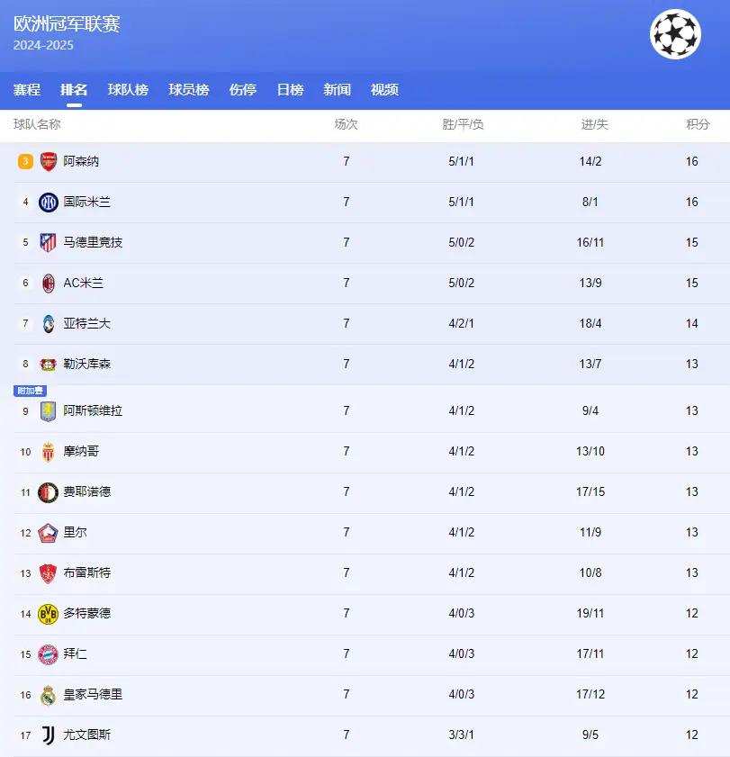Click the Juventus club crest
Screen dimensions: 730x757
coord(49,735)
